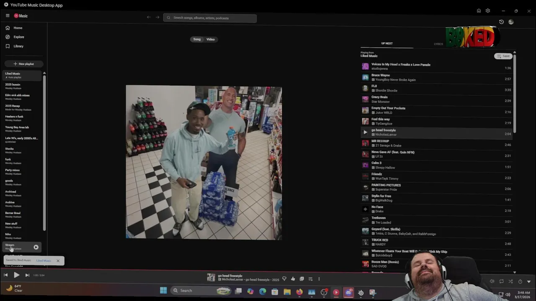The image size is (536, 301).
Task: Click the go head freestyle album thumbnail in player bar
Action: [211, 278]
